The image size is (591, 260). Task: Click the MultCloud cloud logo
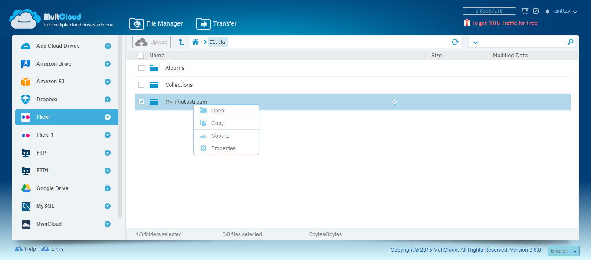click(25, 19)
